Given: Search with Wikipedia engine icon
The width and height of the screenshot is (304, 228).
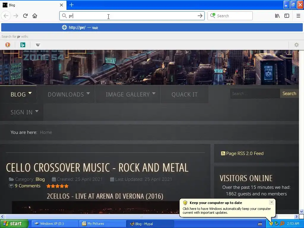Looking at the screenshot, I should pos(38,45).
